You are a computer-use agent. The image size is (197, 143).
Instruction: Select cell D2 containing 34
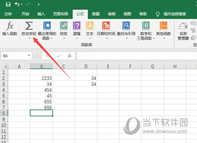pyautogui.click(x=86, y=78)
